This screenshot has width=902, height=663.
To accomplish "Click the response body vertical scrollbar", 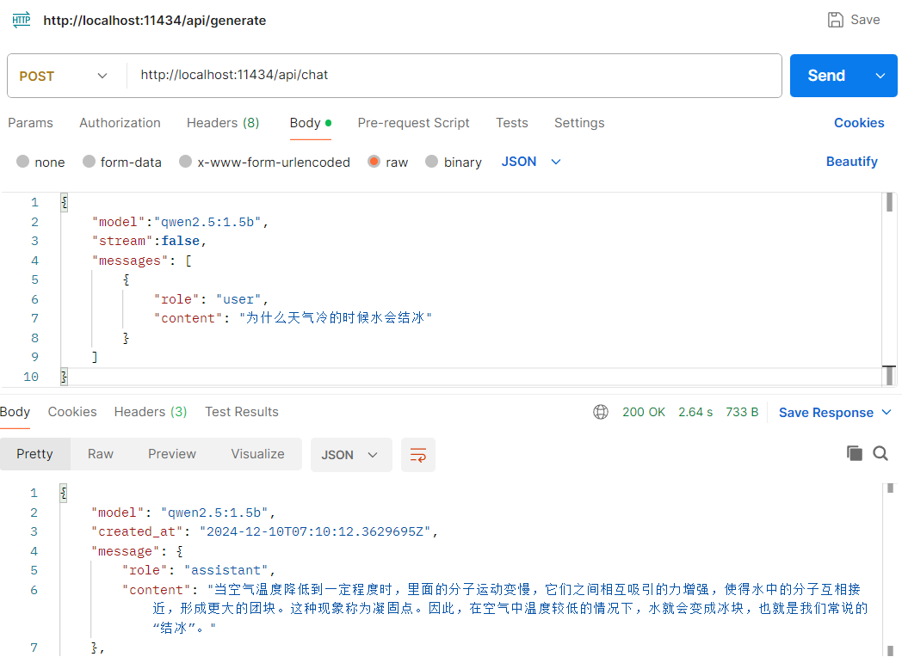I will coord(890,570).
